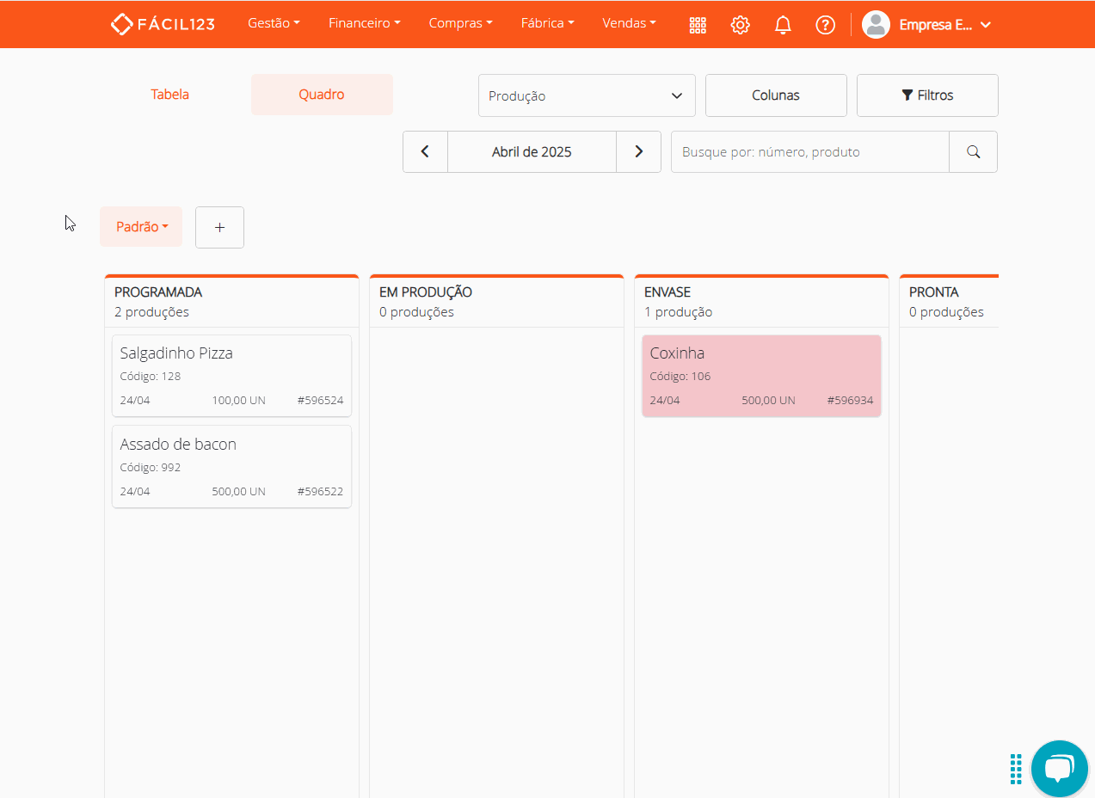Click the 1 produção count
The height and width of the screenshot is (798, 1095).
(x=678, y=312)
